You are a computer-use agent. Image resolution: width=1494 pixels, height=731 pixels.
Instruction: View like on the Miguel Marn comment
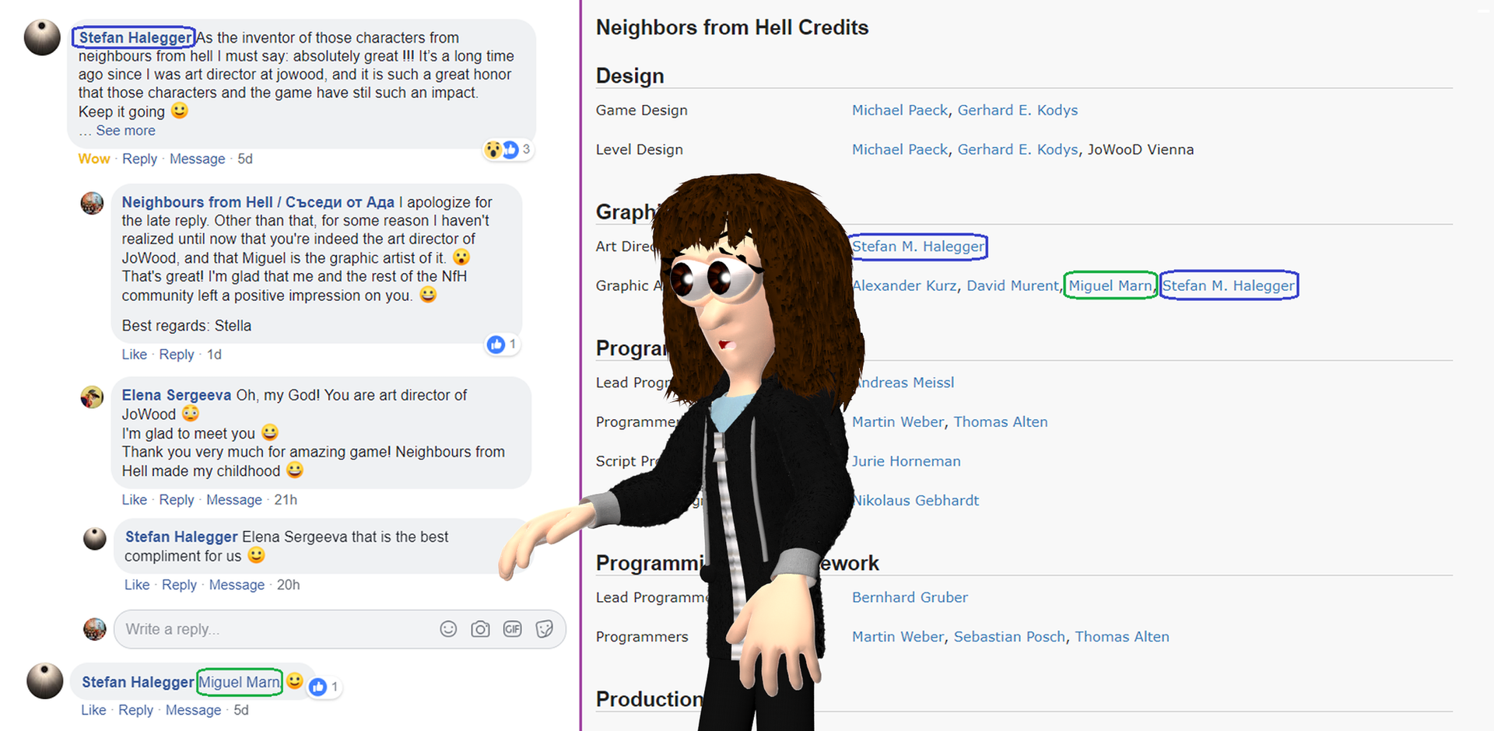coord(324,687)
